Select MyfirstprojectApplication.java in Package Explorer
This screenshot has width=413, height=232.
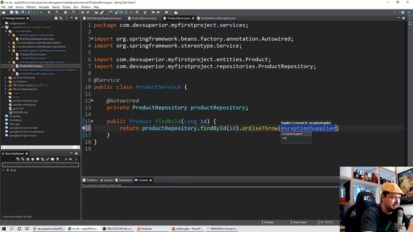pyautogui.click(x=37, y=39)
